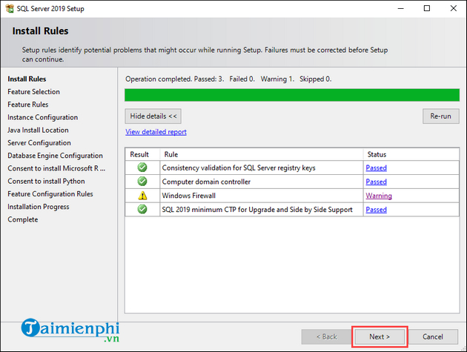Screen dimensions: 467x352
Task: Click SQL 2019 minimum CTP rule text
Action: pyautogui.click(x=257, y=210)
